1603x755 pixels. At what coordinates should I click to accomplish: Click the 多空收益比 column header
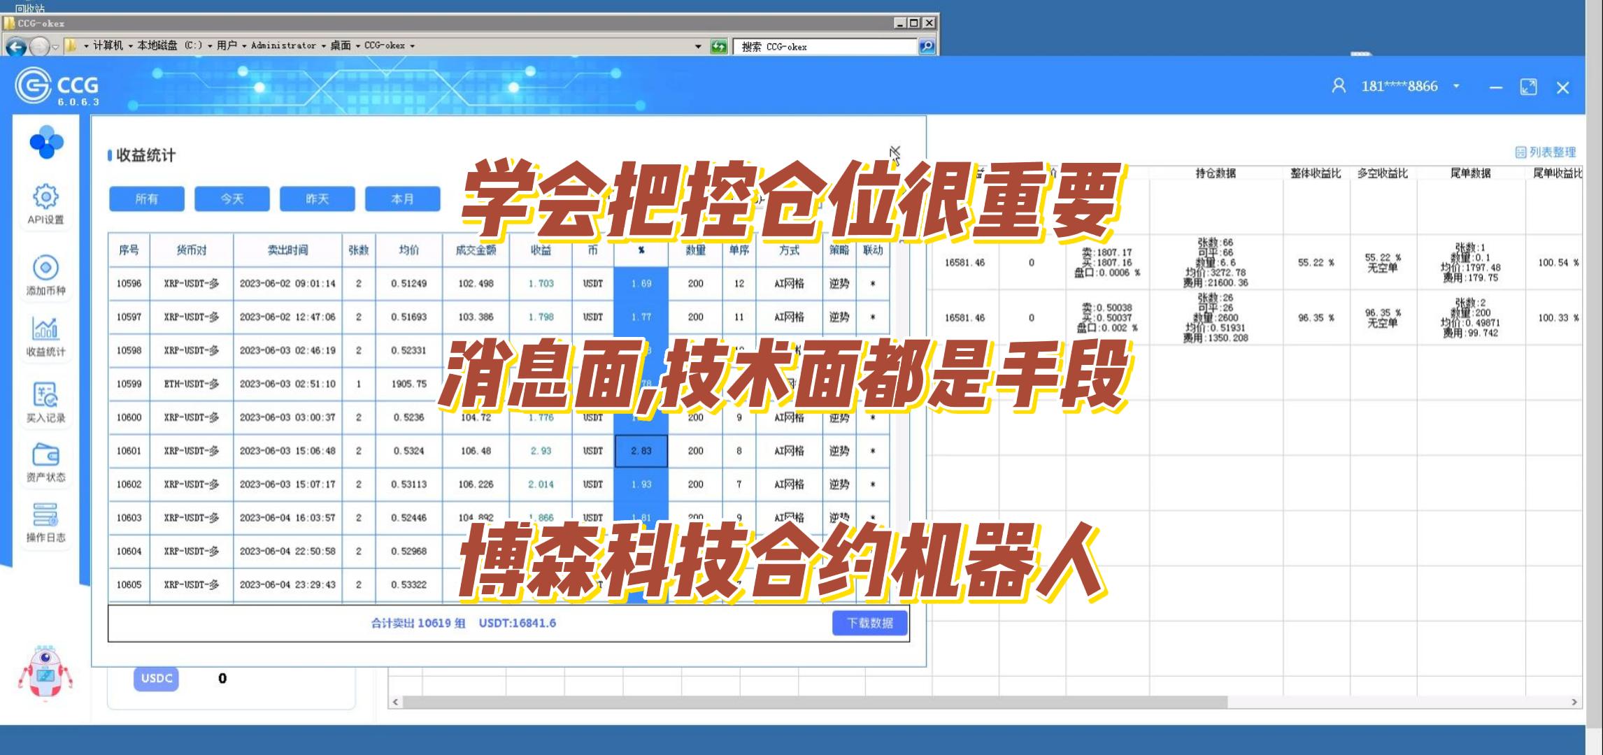(x=1383, y=173)
